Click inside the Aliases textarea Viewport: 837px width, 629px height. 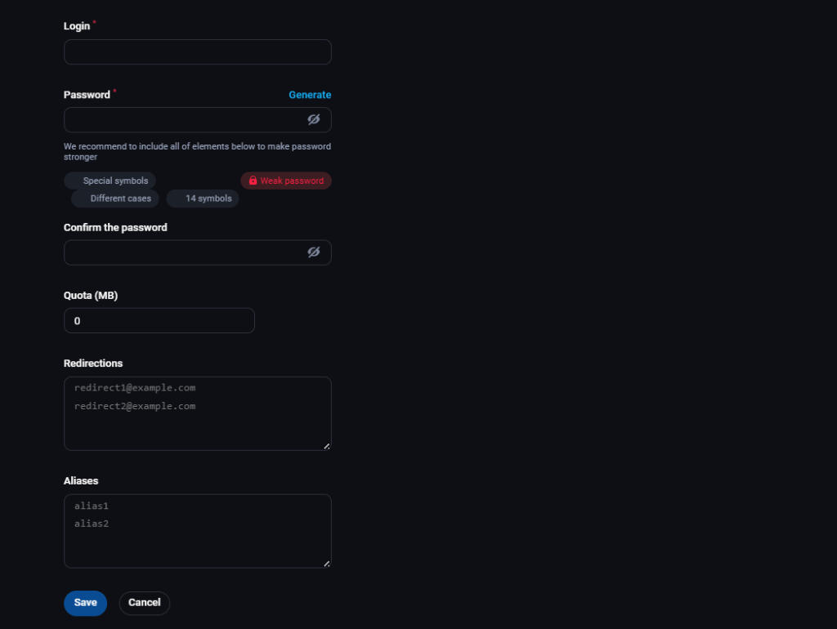click(198, 531)
